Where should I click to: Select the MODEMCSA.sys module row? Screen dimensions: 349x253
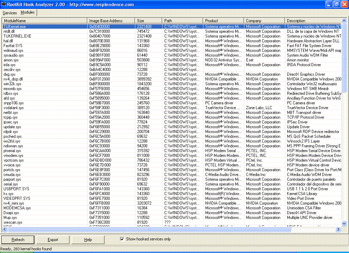click(172, 208)
